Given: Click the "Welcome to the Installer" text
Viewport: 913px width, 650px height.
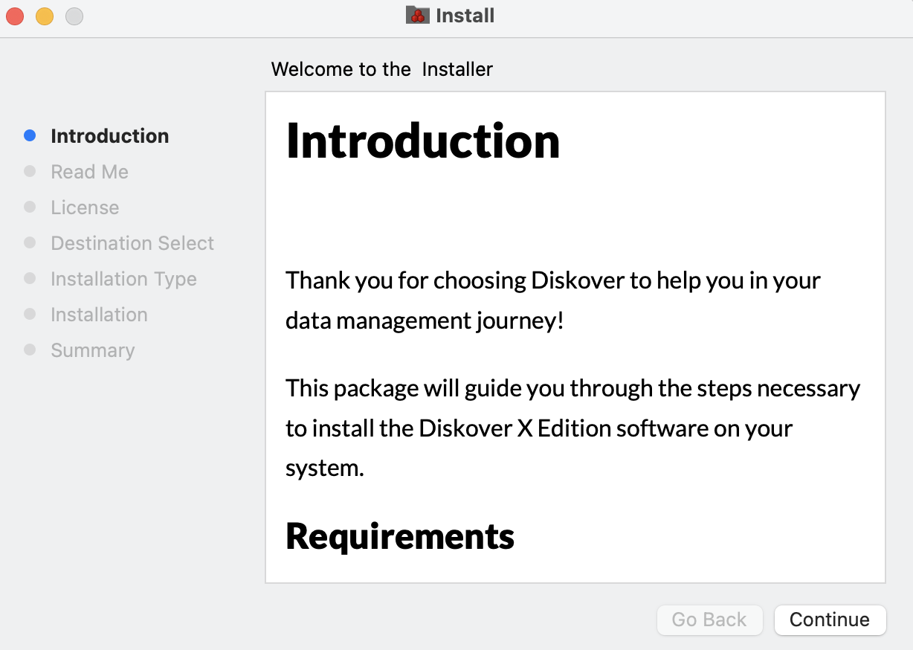Looking at the screenshot, I should [381, 69].
